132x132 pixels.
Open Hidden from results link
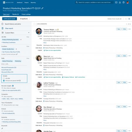point(114,19)
